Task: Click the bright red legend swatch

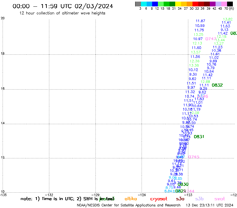Action: [x=195, y=4]
